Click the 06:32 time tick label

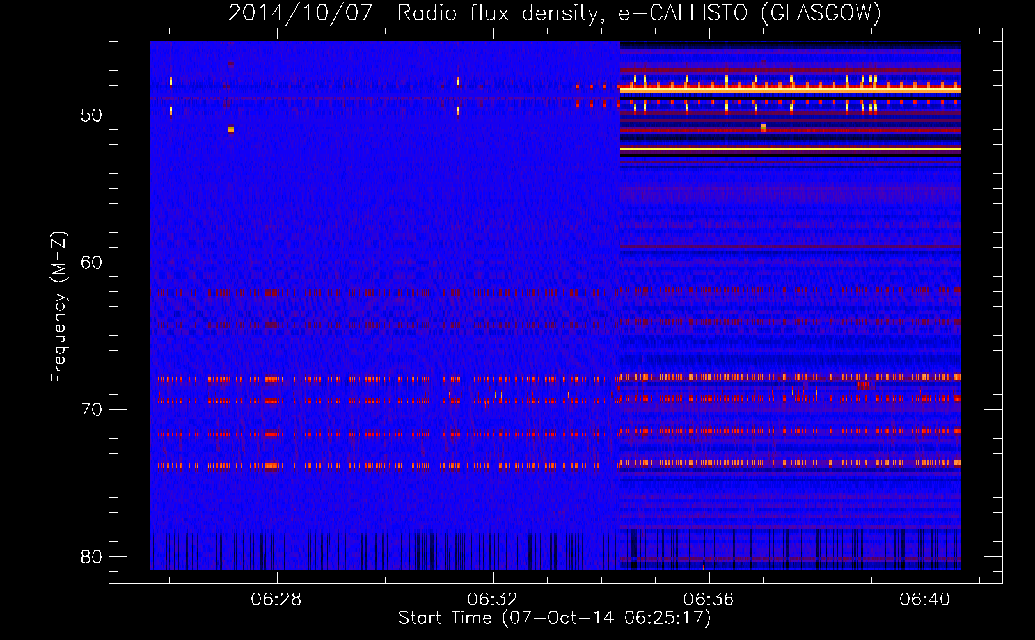pos(493,600)
